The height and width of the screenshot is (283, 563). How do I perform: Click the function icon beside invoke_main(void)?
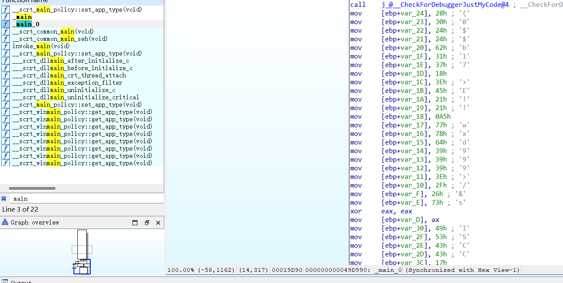coord(6,46)
